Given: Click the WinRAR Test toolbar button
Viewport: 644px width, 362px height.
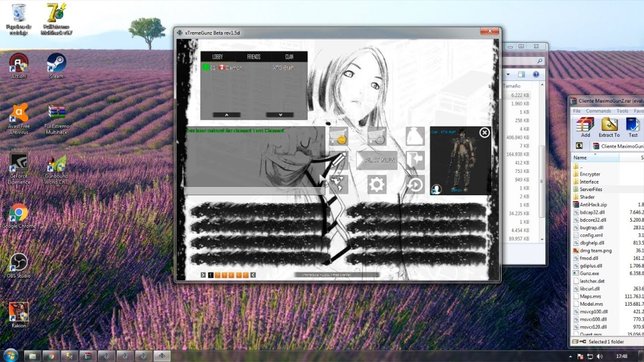Looking at the screenshot, I should pos(633,127).
